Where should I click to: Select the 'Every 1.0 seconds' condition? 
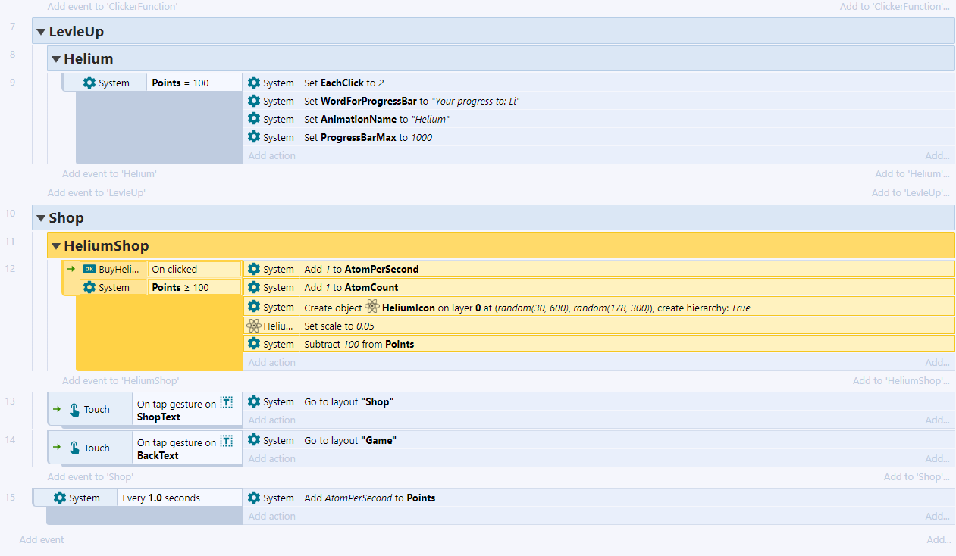click(x=161, y=498)
